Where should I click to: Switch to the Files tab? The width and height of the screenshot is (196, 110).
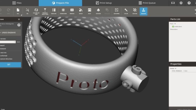17,3
